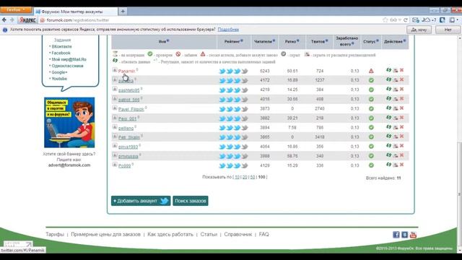Click the advert@forumok.com email link
The width and height of the screenshot is (462, 260).
coord(69,165)
